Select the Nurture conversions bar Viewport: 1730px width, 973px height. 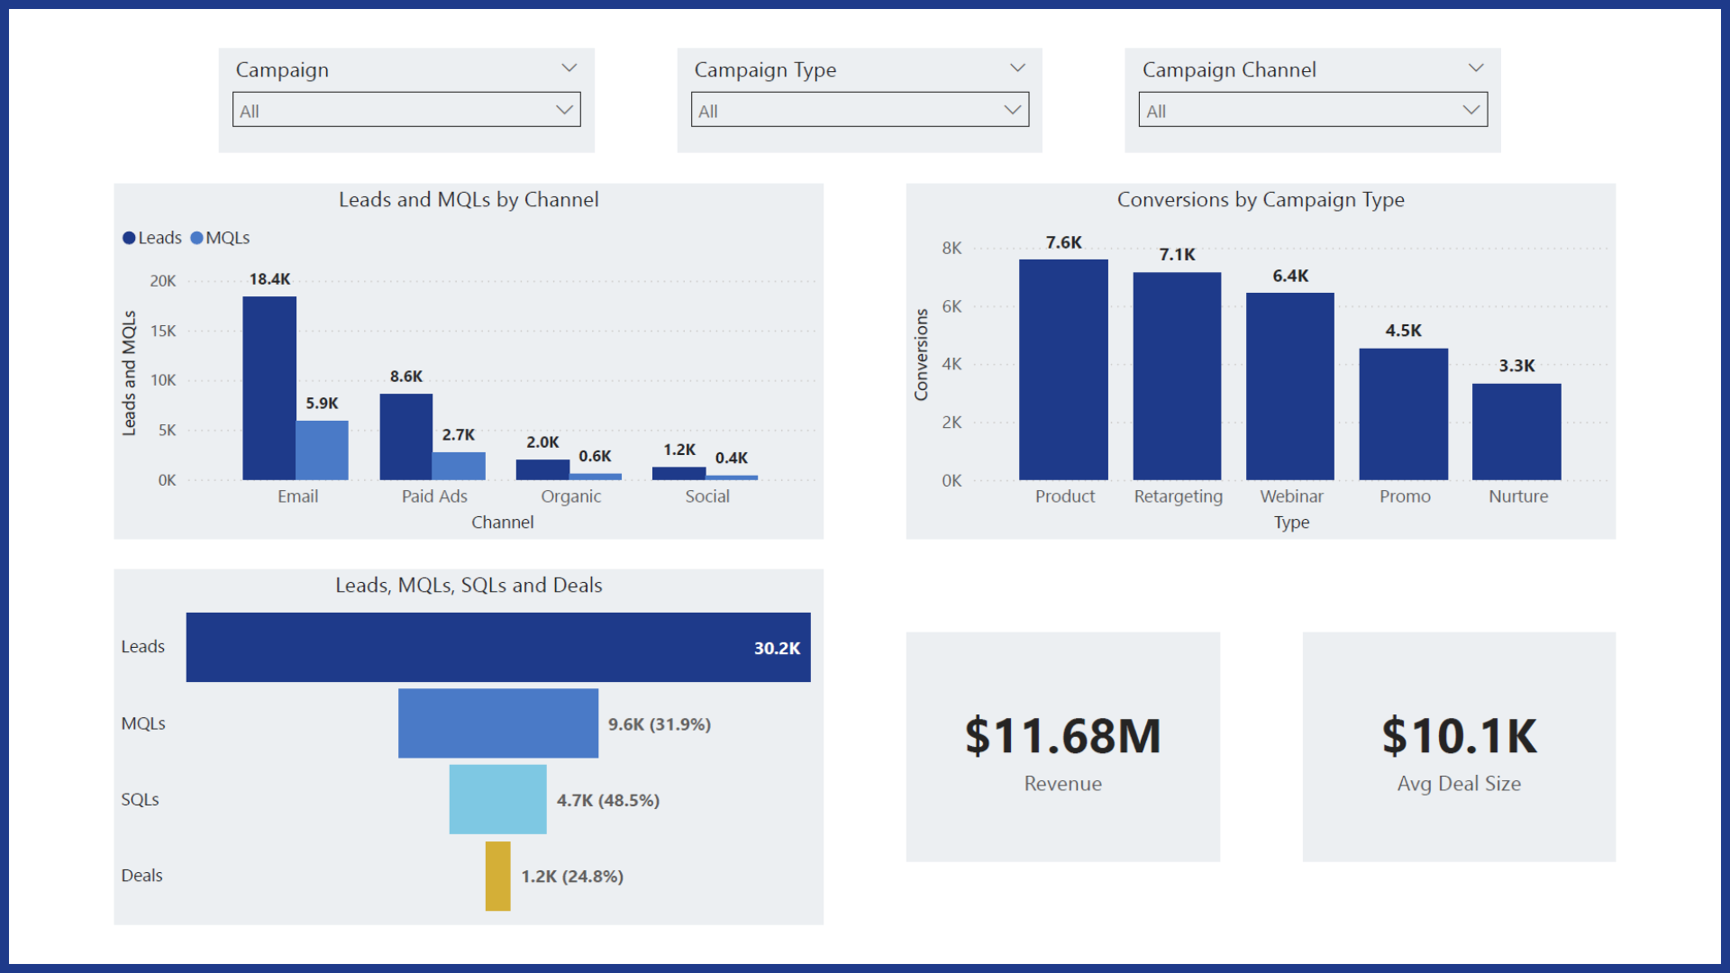[1516, 432]
